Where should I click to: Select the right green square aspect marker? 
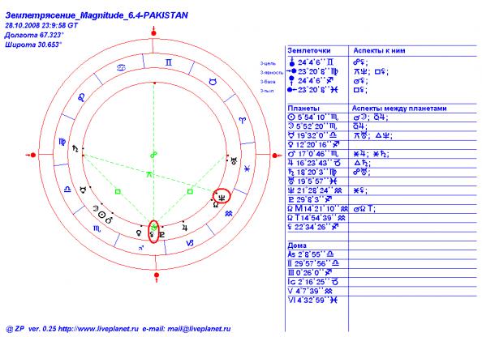pyautogui.click(x=190, y=191)
